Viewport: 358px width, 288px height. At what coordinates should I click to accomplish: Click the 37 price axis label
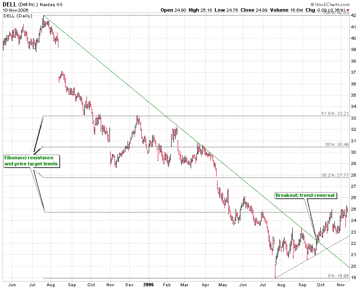[353, 73]
